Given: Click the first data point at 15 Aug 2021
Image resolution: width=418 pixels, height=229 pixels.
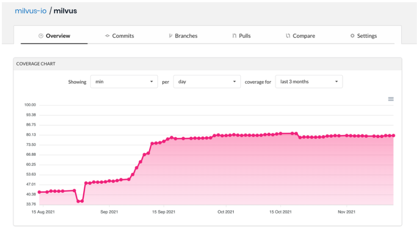Looking at the screenshot, I should tap(39, 192).
